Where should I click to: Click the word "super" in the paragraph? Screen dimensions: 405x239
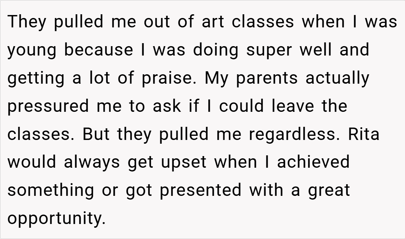tap(270, 50)
